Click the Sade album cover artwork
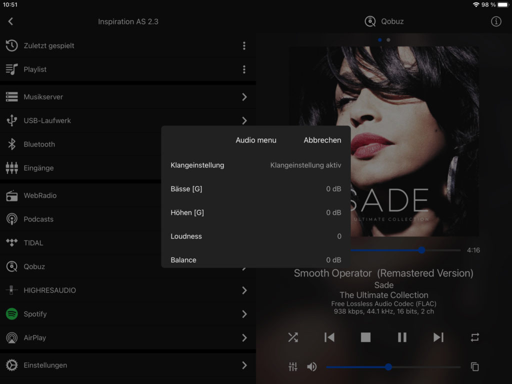512x384 pixels. click(384, 141)
